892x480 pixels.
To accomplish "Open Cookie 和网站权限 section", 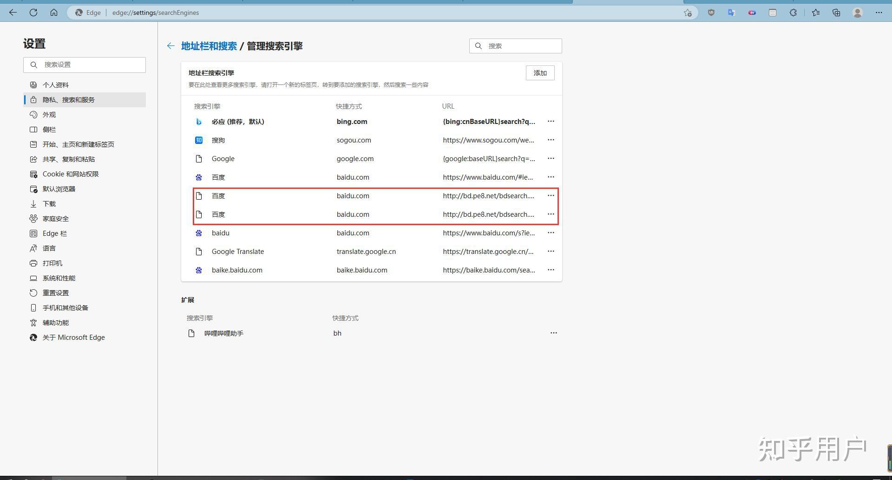I will coord(85,174).
